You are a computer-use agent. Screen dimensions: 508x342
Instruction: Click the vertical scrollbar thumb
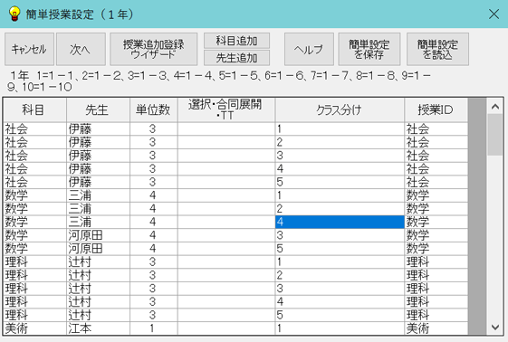coord(495,135)
